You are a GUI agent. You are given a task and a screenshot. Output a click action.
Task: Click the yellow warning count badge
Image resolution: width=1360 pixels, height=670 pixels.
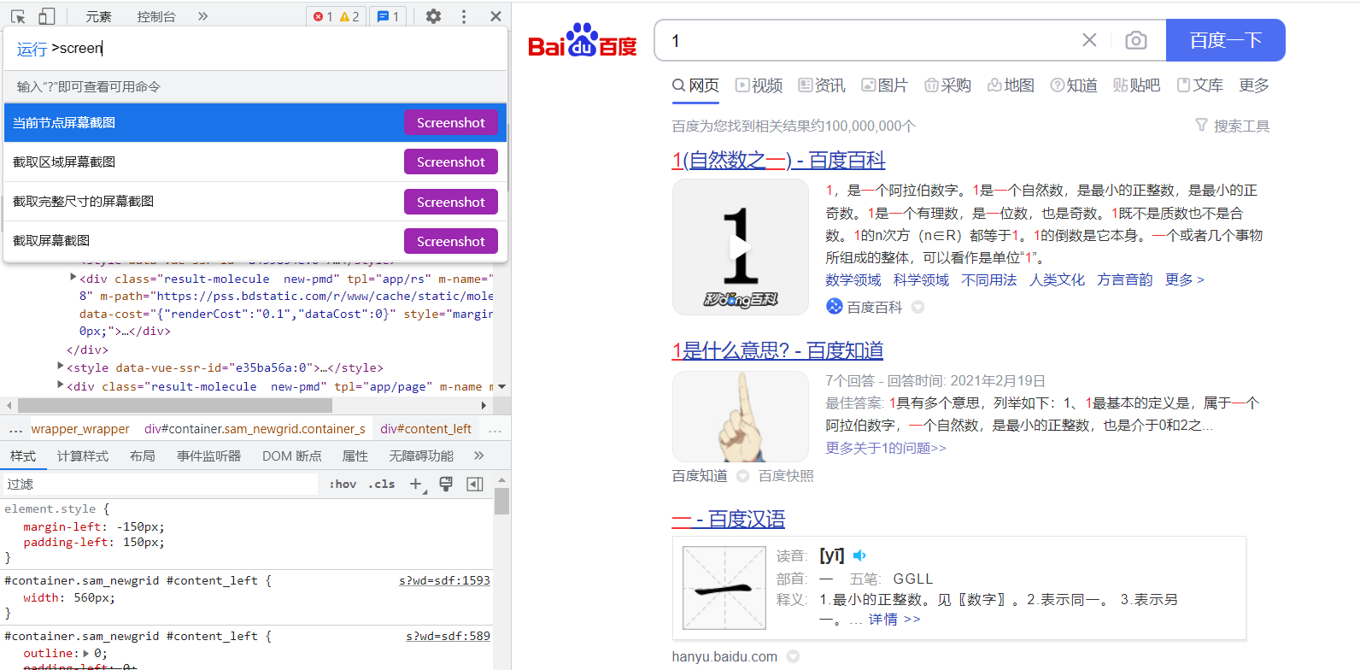coord(349,16)
